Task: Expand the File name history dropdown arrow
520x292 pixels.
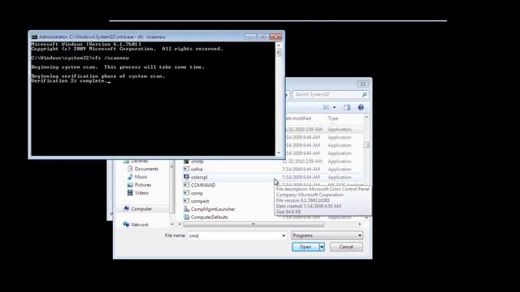Action: pos(284,236)
